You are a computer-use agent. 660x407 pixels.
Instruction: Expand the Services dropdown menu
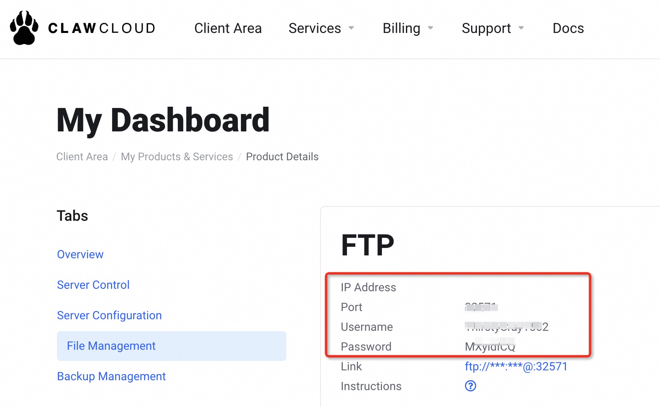(x=321, y=28)
